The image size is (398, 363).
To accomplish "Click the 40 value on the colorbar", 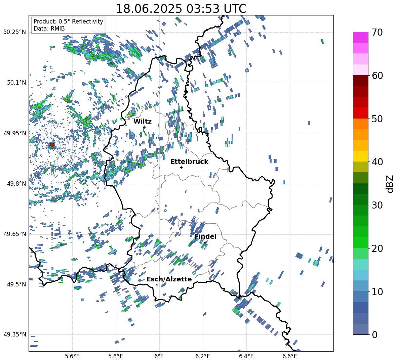I will (x=377, y=162).
